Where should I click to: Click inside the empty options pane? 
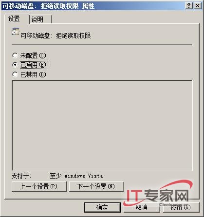tap(102, 125)
